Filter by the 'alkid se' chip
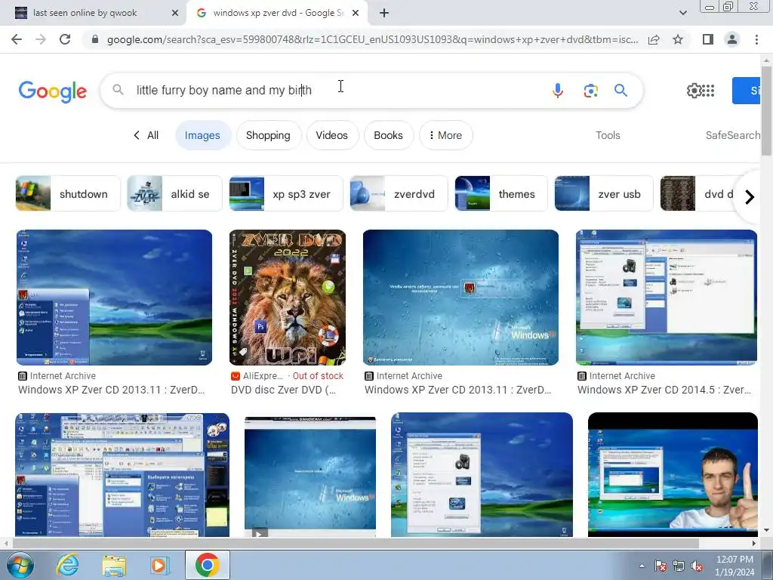This screenshot has width=773, height=580. pos(174,194)
